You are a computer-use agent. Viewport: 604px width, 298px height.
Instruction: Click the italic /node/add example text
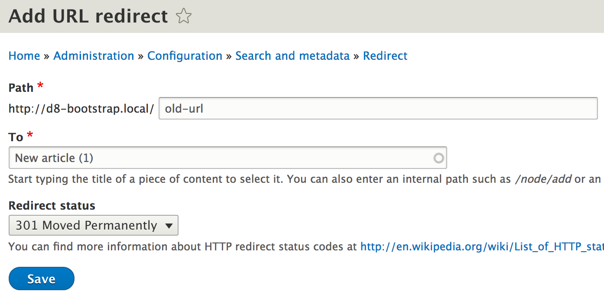click(x=542, y=179)
